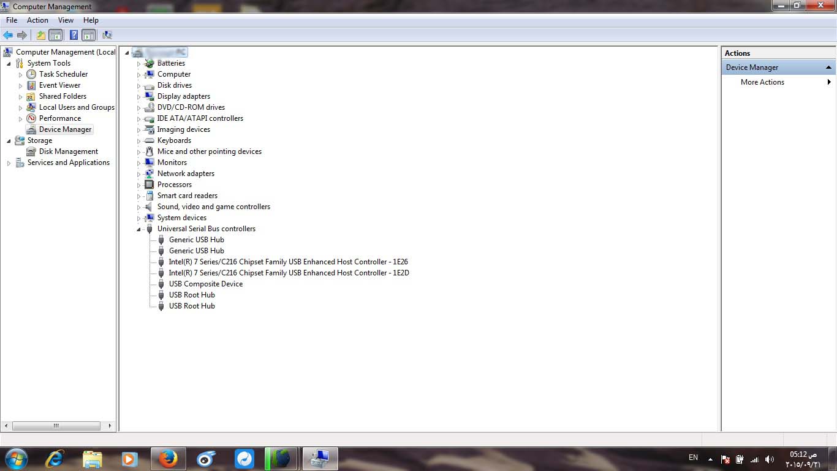Toggle the Show/Hide Console Tree button
Image resolution: width=837 pixels, height=471 pixels.
coord(56,35)
